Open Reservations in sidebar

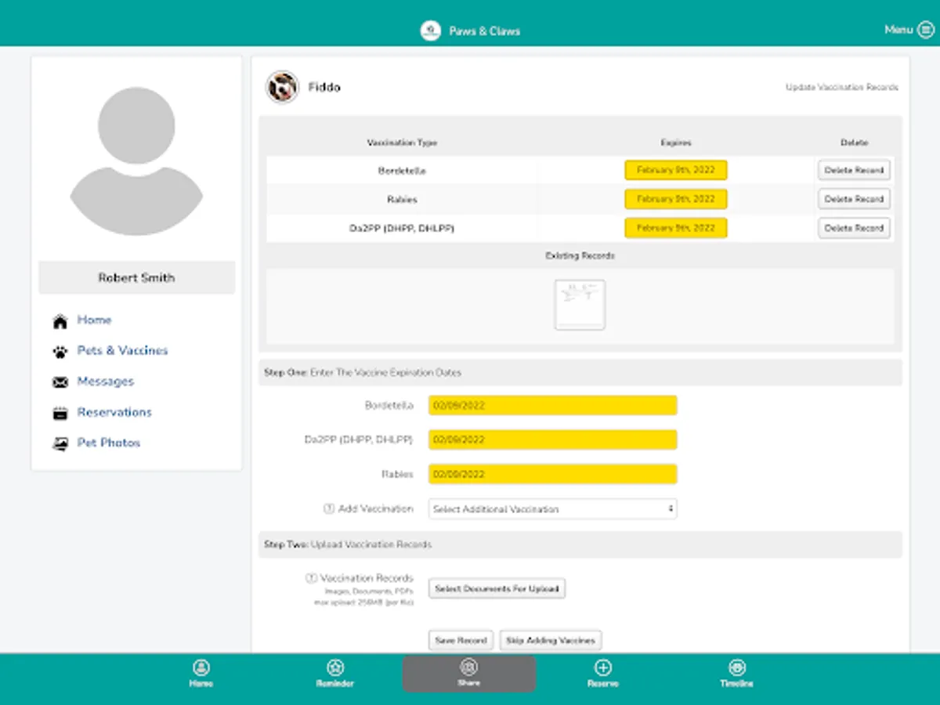pos(114,412)
